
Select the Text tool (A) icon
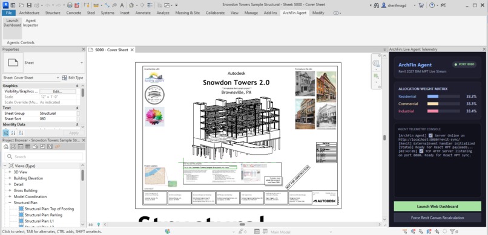(122, 5)
